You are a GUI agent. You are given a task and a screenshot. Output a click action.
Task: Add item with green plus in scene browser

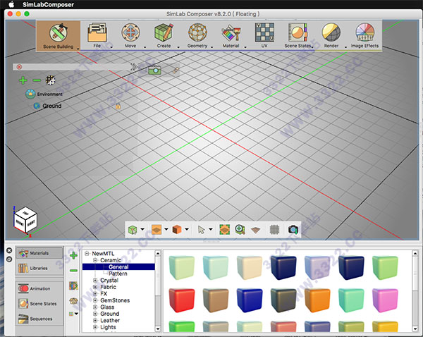(x=23, y=80)
